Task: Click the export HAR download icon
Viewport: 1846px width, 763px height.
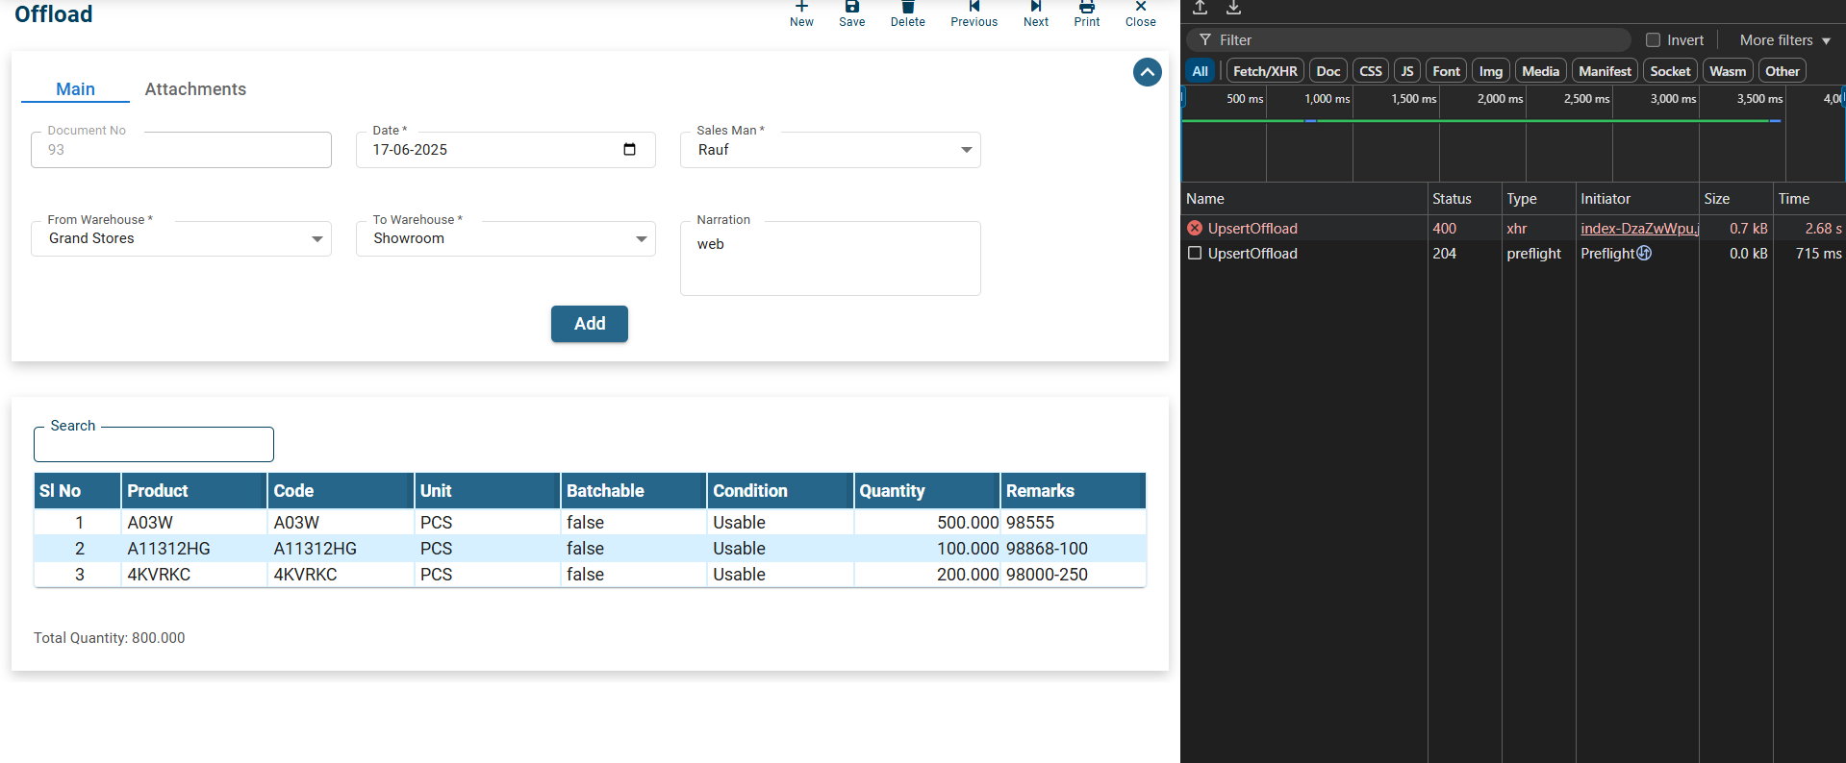Action: coord(1233,9)
